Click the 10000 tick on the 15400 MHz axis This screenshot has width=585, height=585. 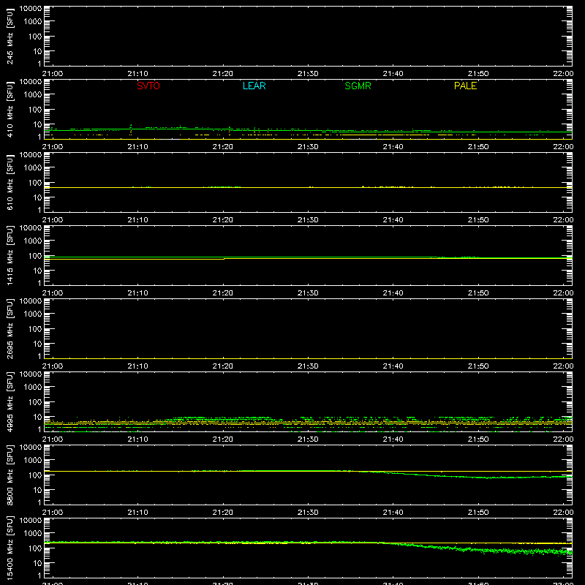[31, 521]
